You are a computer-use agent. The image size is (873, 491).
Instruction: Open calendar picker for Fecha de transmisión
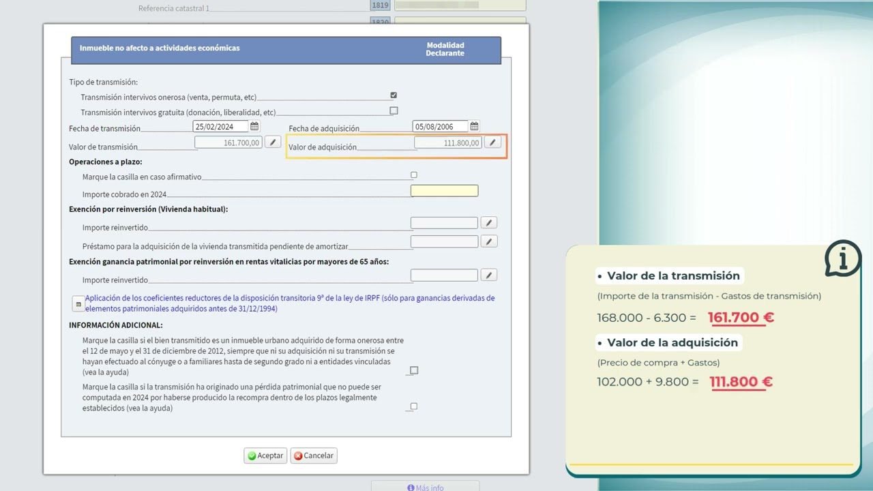coord(254,126)
